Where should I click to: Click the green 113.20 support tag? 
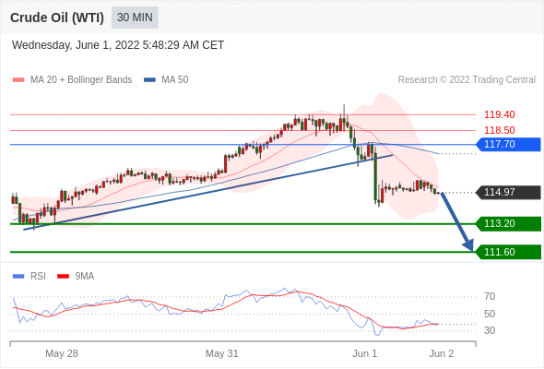click(x=508, y=223)
